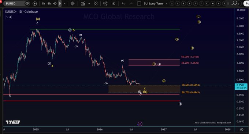The height and width of the screenshot is (134, 249).
Task: Open the Indicators dialog icon
Action: 83,4
